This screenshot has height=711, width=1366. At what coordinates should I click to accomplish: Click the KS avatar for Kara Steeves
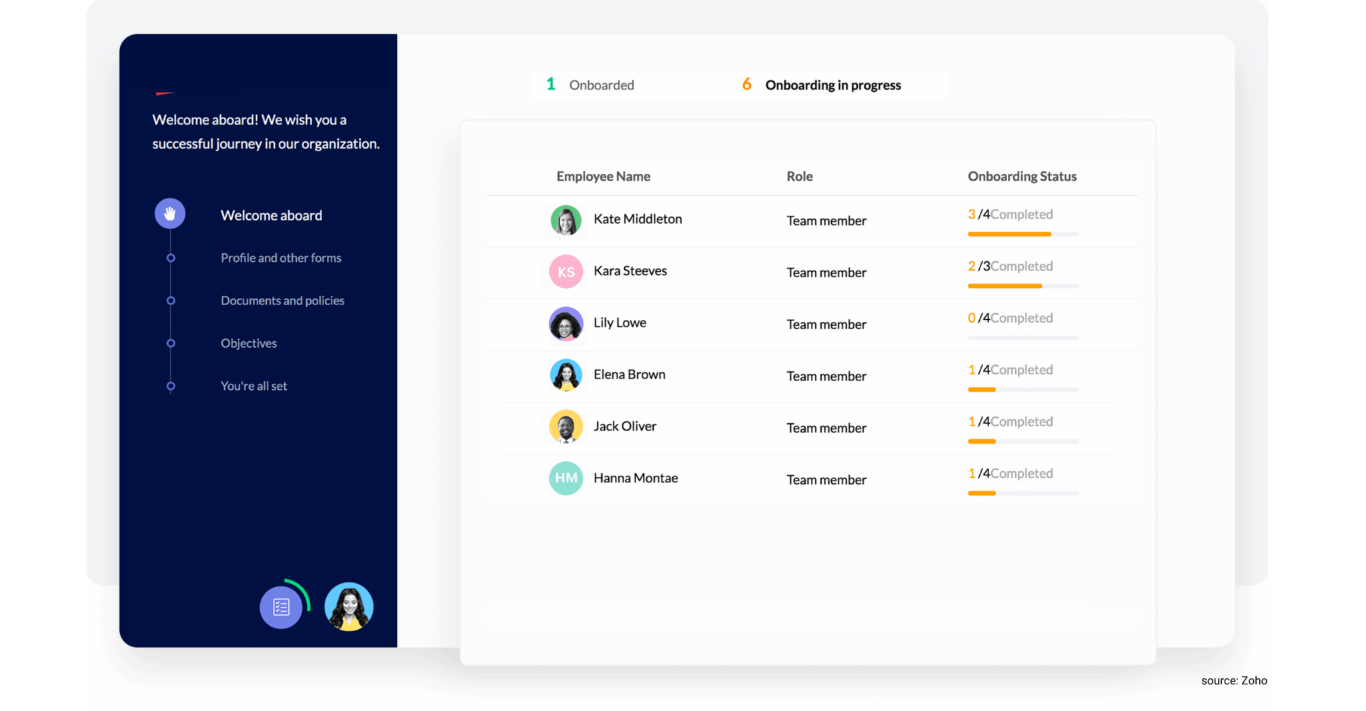point(566,272)
